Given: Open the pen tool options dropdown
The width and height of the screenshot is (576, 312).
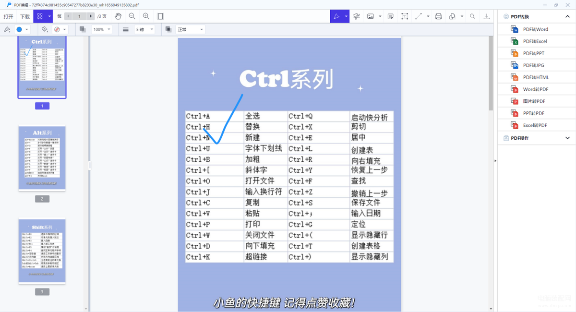Looking at the screenshot, I should coord(346,16).
